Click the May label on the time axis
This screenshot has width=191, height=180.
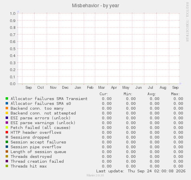pos(126,88)
